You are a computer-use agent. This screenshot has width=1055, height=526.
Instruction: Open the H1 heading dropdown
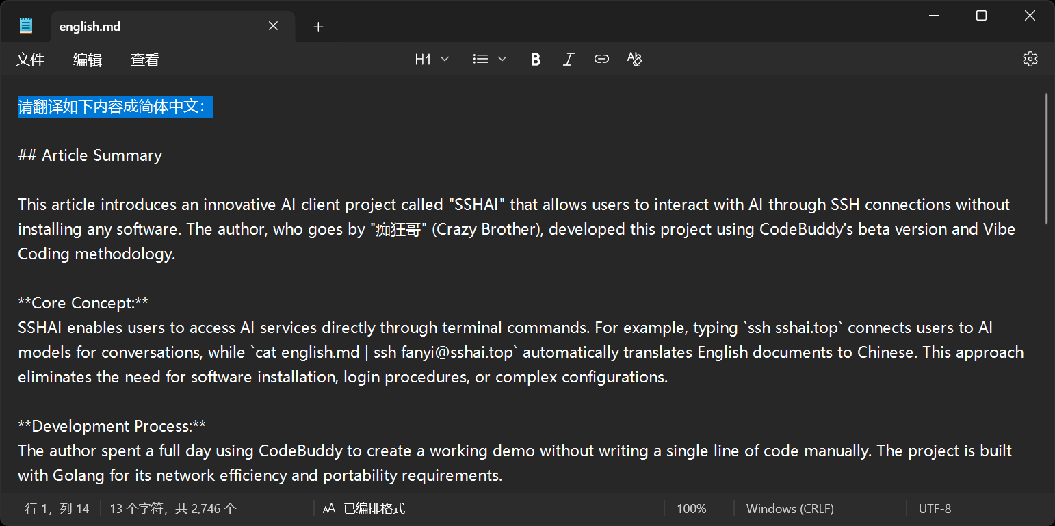(x=432, y=60)
